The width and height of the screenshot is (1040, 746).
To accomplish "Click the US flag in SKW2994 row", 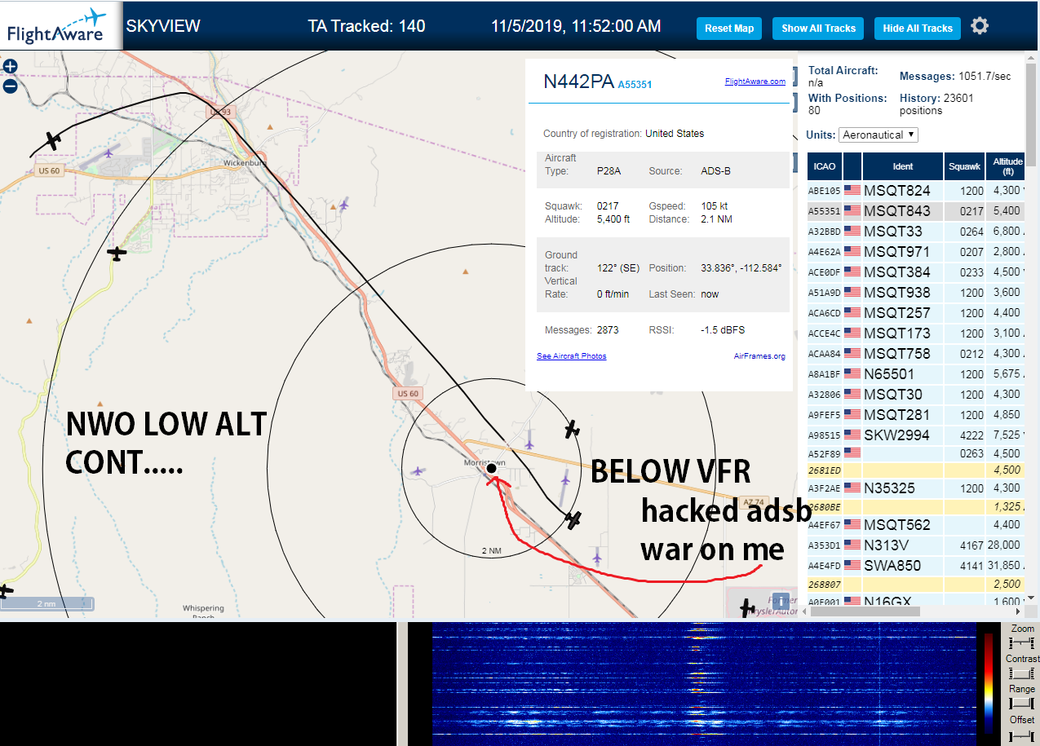I will click(852, 435).
